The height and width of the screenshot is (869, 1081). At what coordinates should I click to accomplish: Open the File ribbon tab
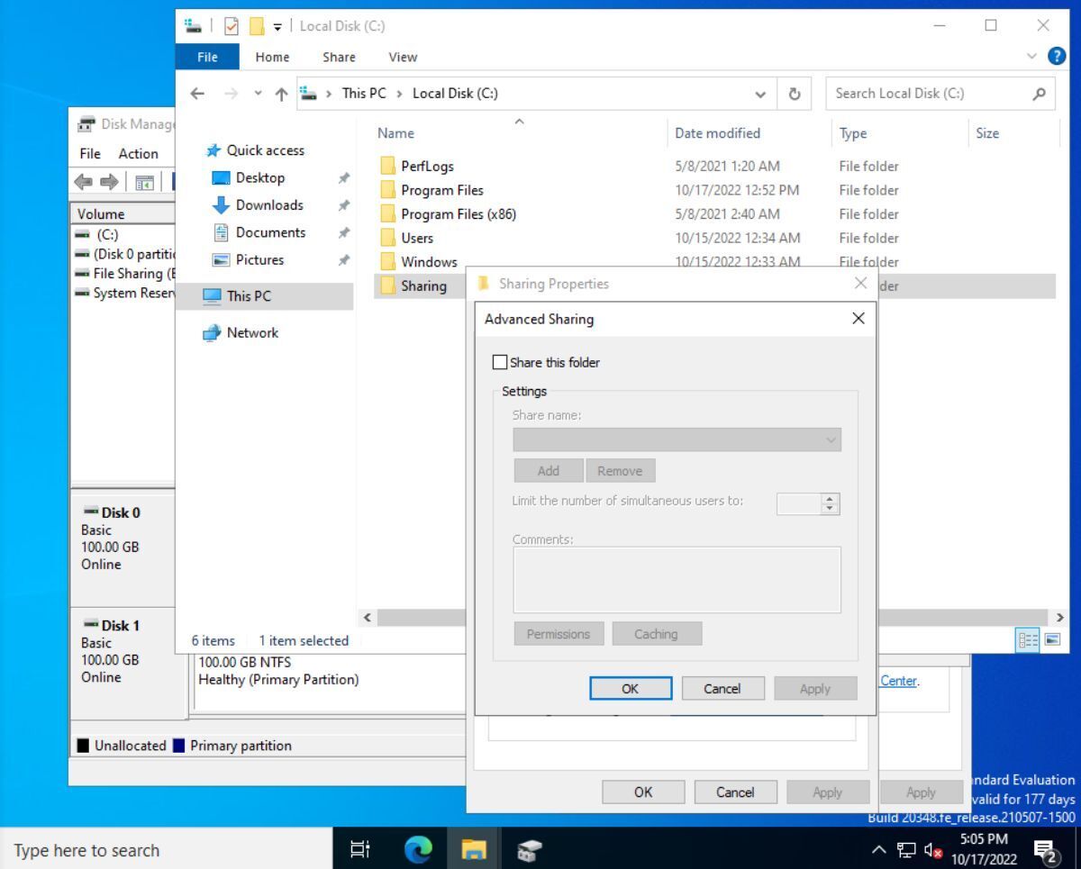pos(207,57)
